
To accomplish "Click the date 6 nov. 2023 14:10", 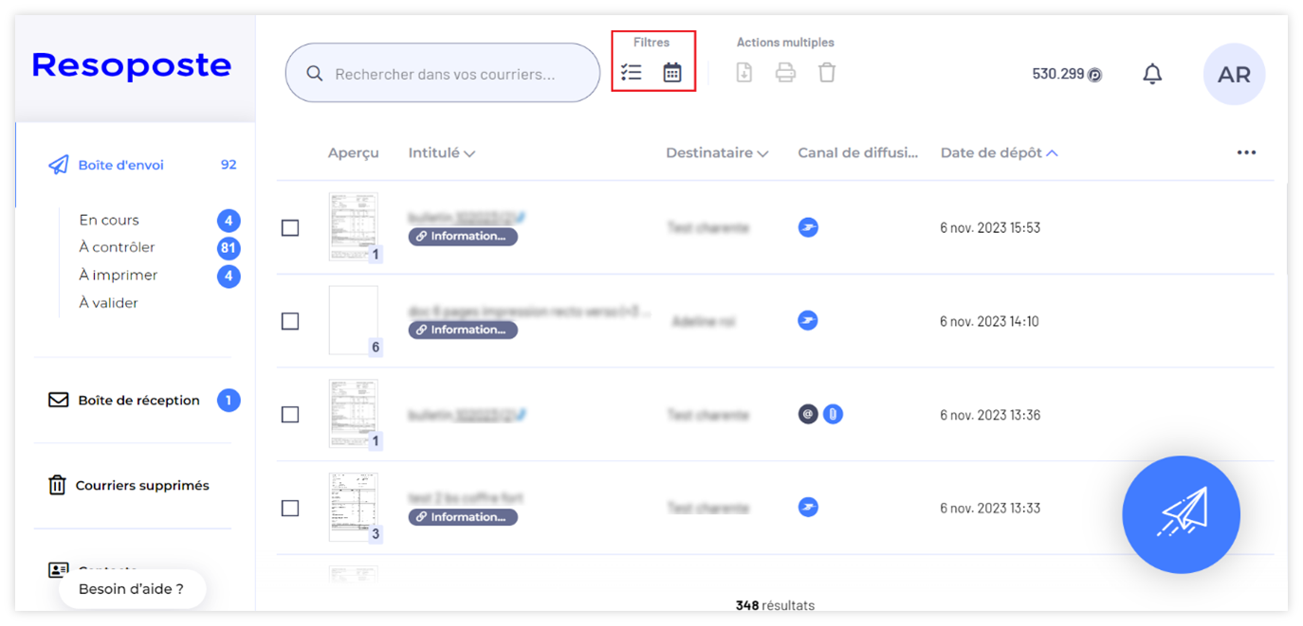I will point(989,321).
